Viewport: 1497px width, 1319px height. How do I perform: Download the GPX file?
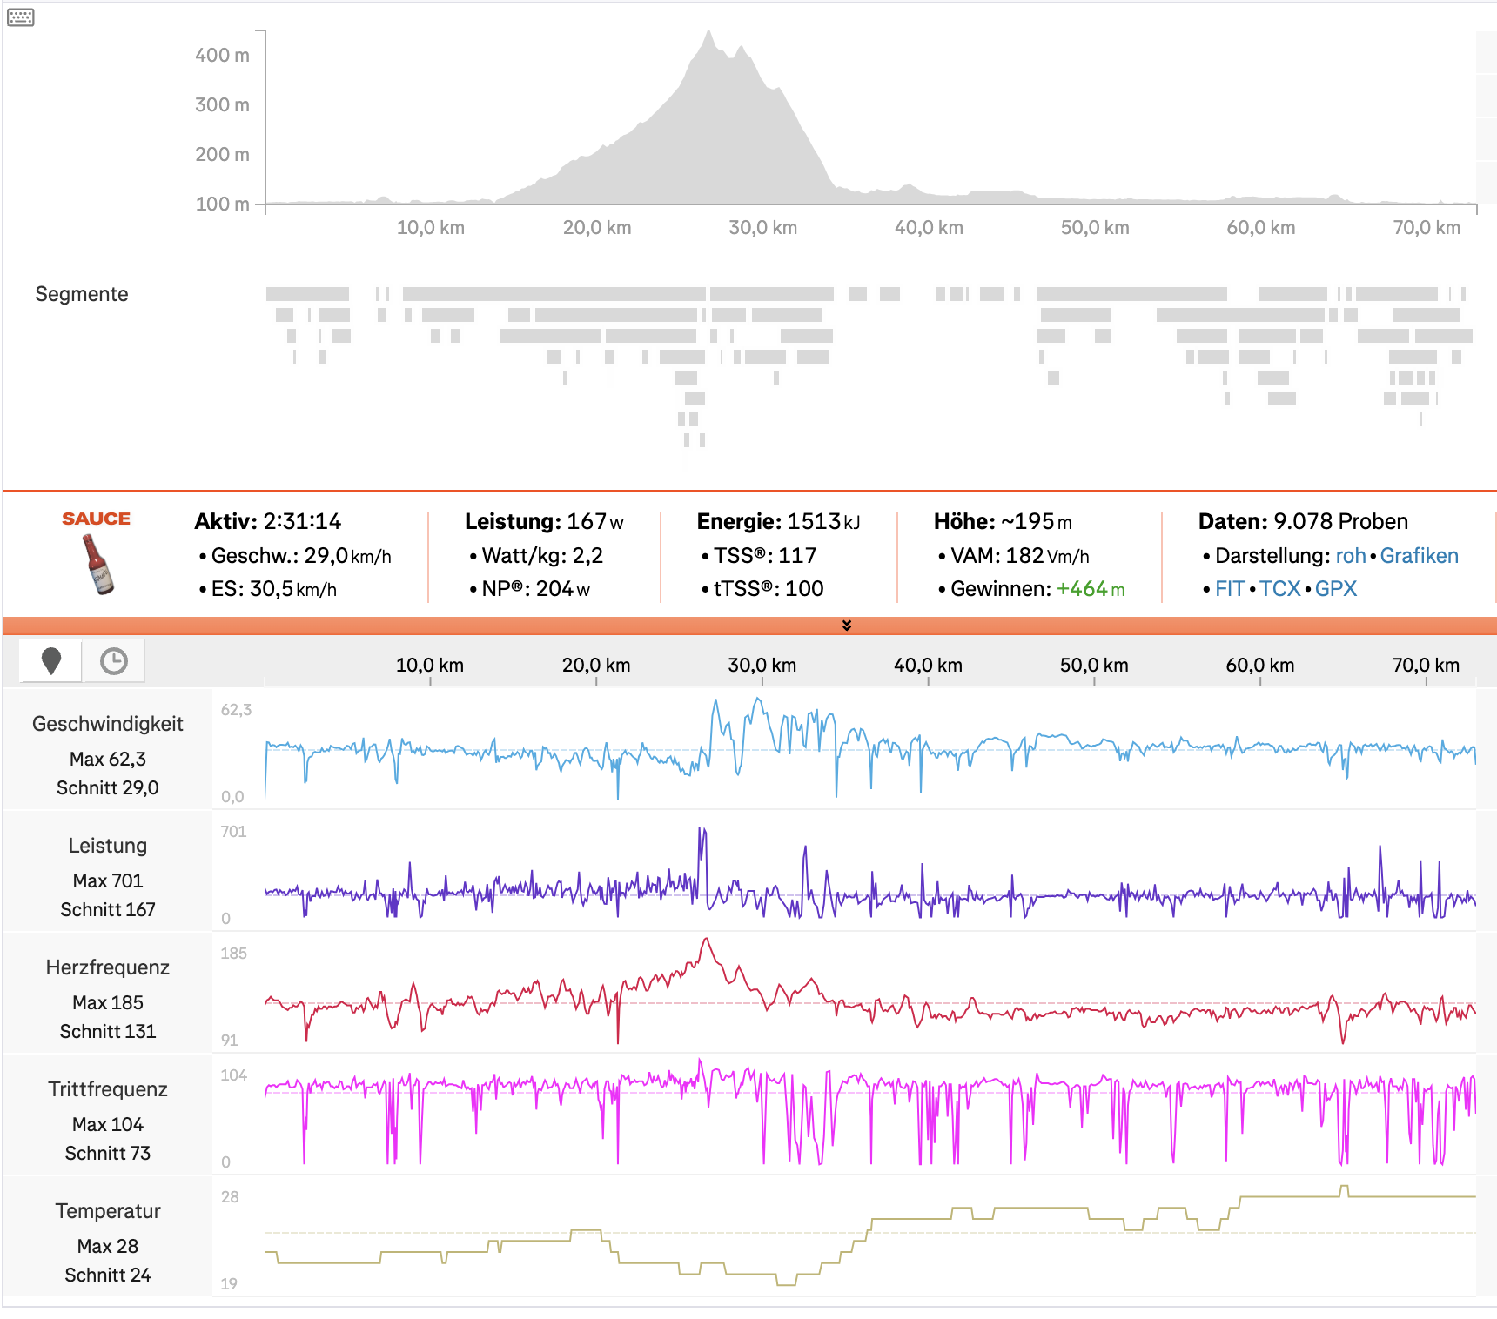click(1335, 589)
